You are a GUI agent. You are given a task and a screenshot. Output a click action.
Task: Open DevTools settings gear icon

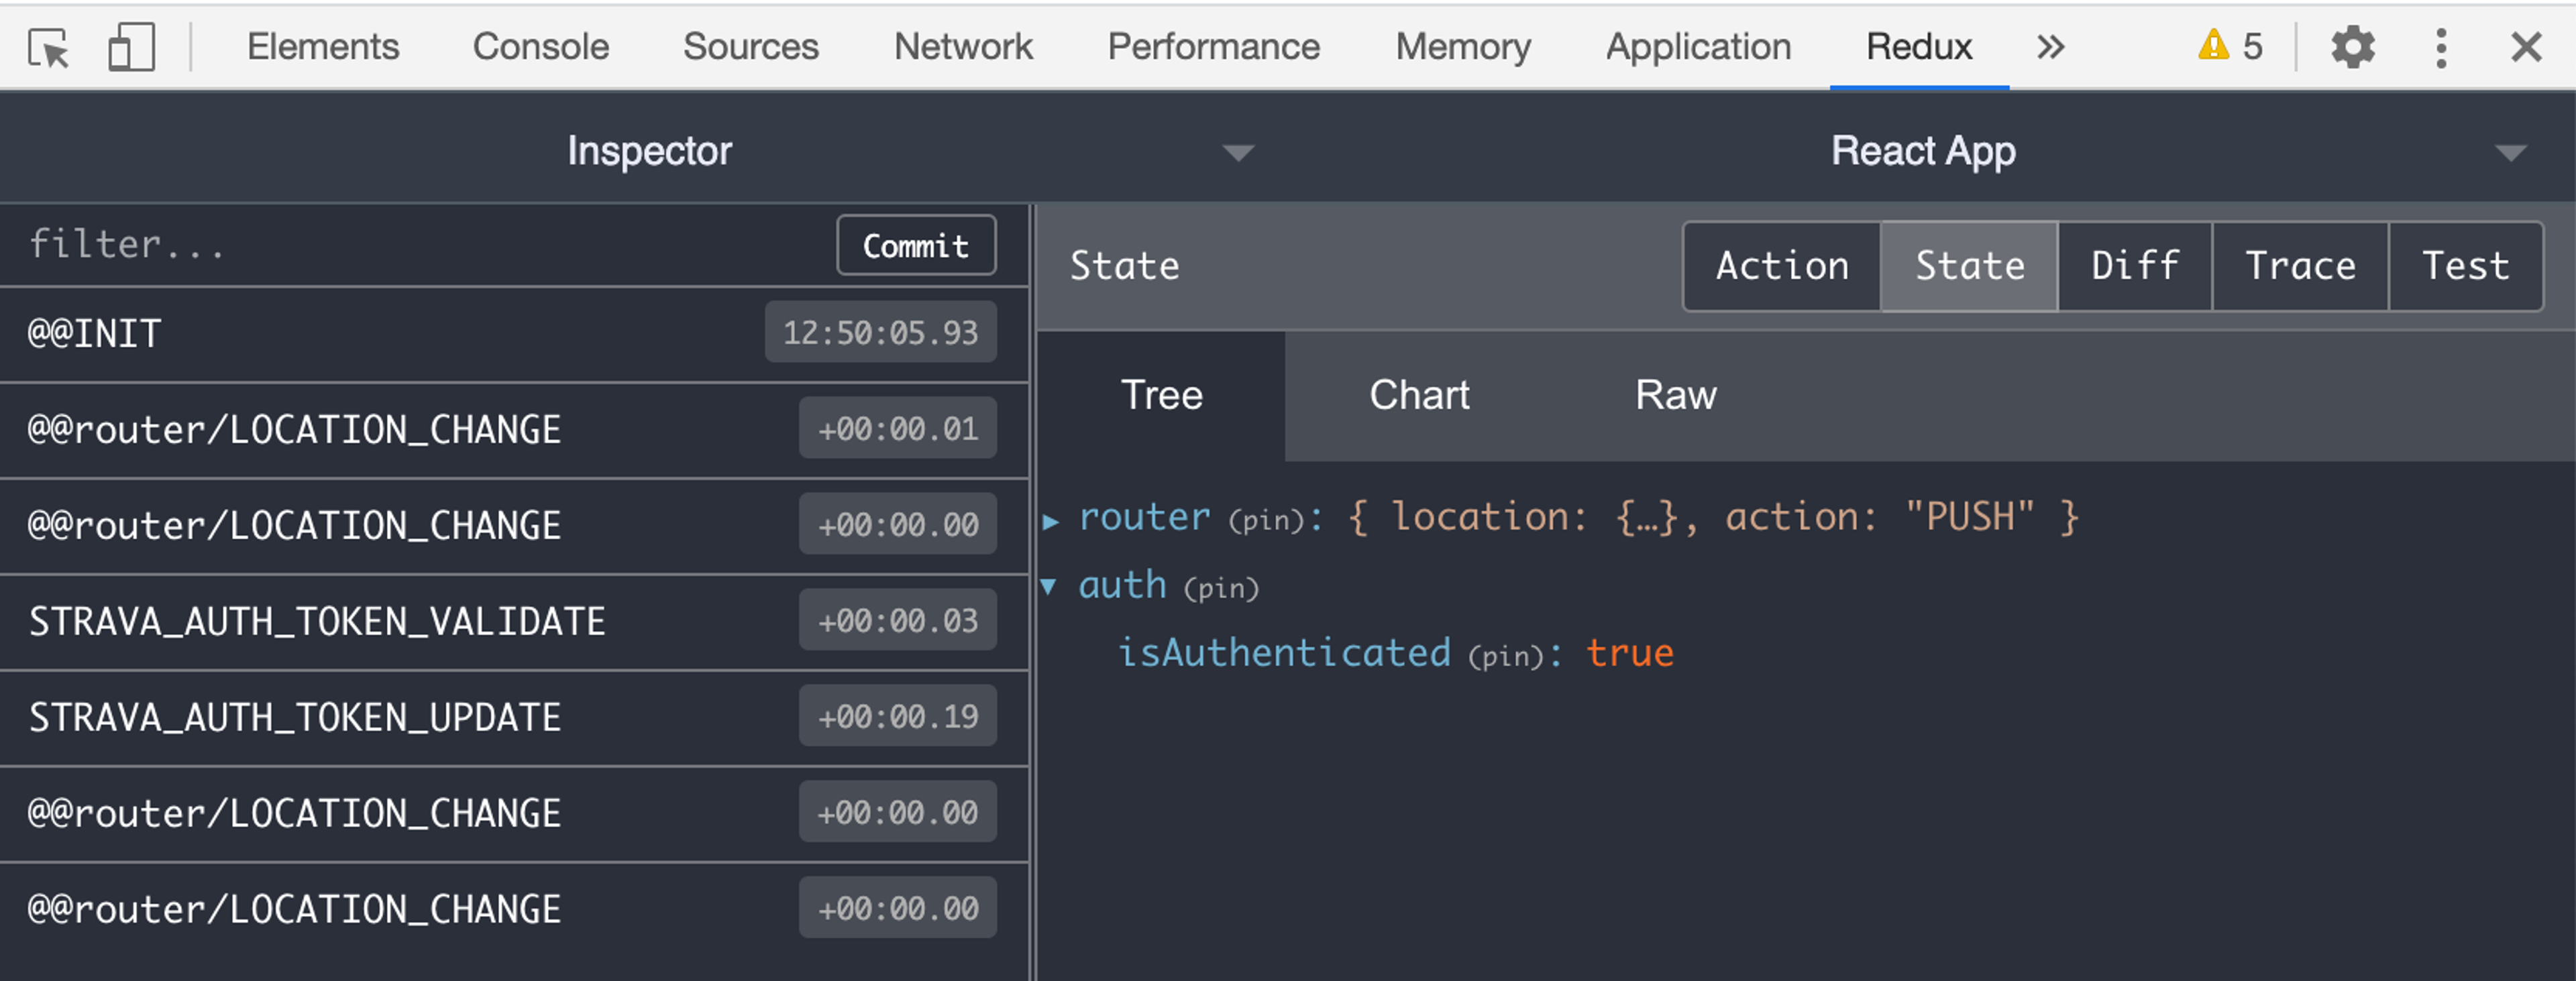click(2352, 47)
